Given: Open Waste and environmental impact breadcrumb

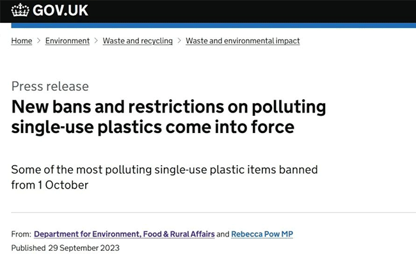Looking at the screenshot, I should pos(243,41).
